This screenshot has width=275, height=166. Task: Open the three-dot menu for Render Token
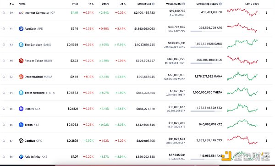coord(267,61)
